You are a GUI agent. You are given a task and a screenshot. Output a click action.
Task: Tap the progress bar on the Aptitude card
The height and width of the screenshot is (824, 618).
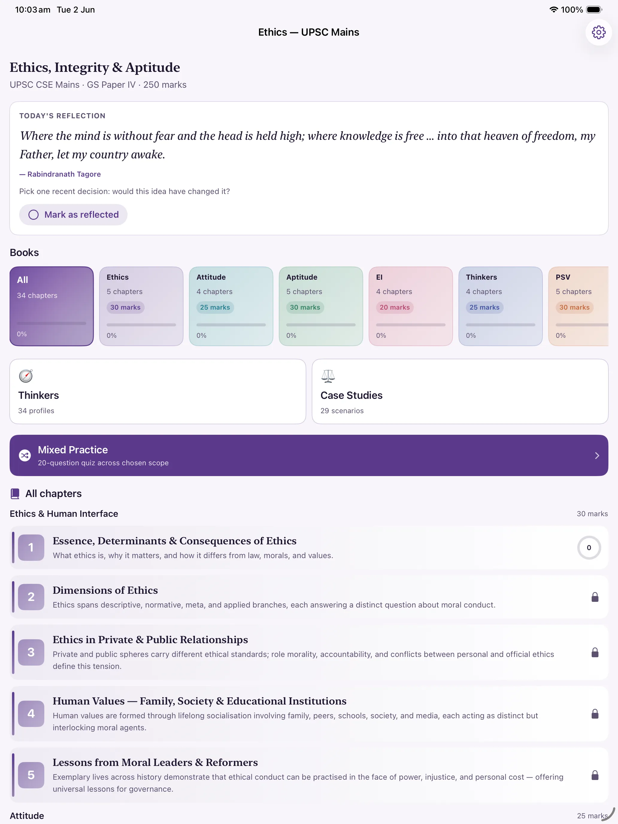click(321, 325)
